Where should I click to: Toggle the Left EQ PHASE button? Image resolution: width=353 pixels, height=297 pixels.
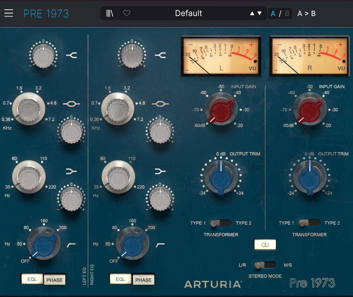(x=55, y=280)
